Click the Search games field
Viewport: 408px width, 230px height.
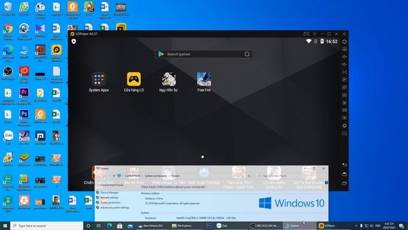click(x=203, y=54)
